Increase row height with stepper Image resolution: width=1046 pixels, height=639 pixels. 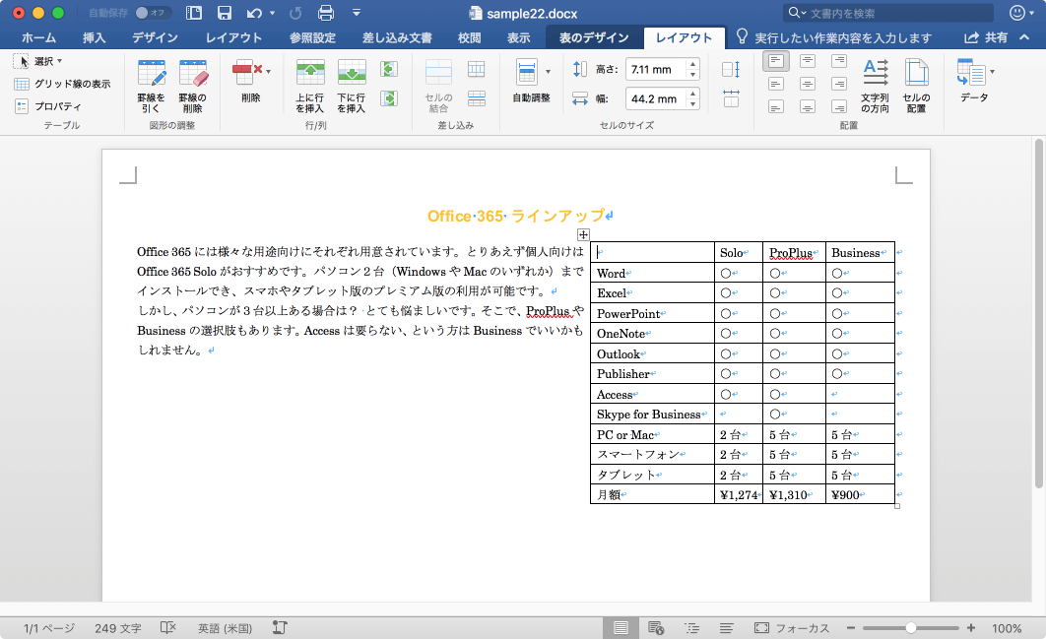click(x=693, y=65)
